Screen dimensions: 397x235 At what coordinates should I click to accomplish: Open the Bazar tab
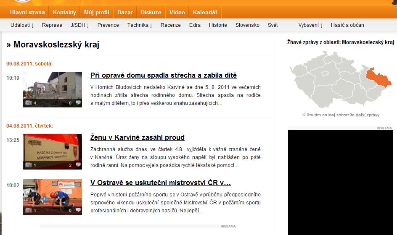click(125, 13)
